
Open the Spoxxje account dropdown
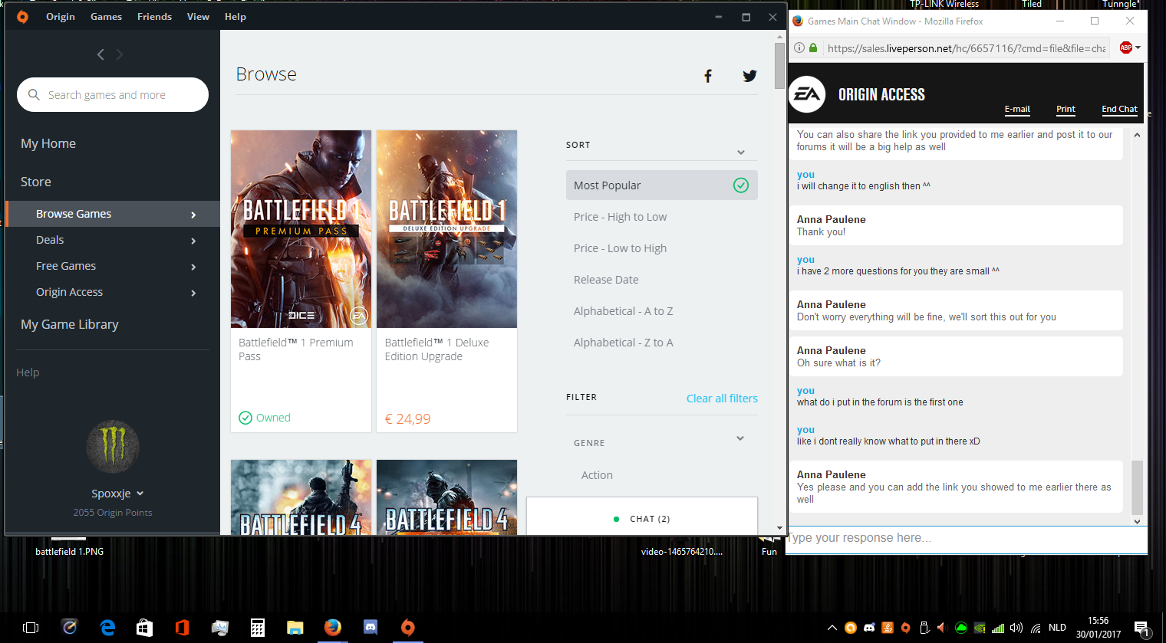117,494
